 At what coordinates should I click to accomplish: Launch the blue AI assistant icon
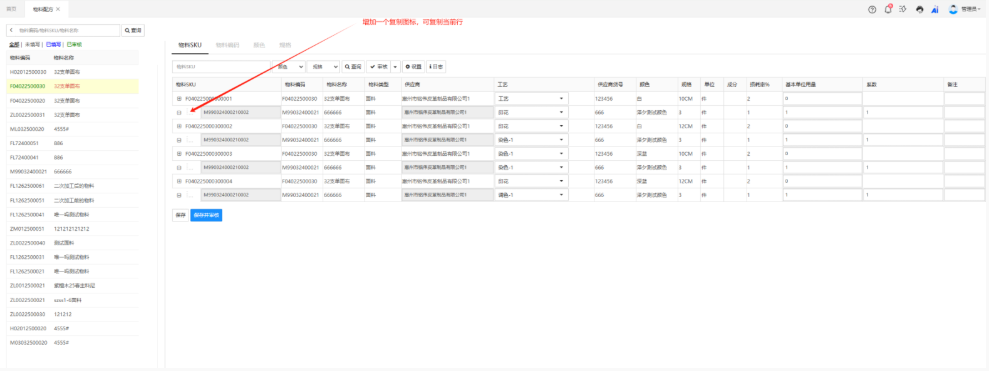point(935,9)
